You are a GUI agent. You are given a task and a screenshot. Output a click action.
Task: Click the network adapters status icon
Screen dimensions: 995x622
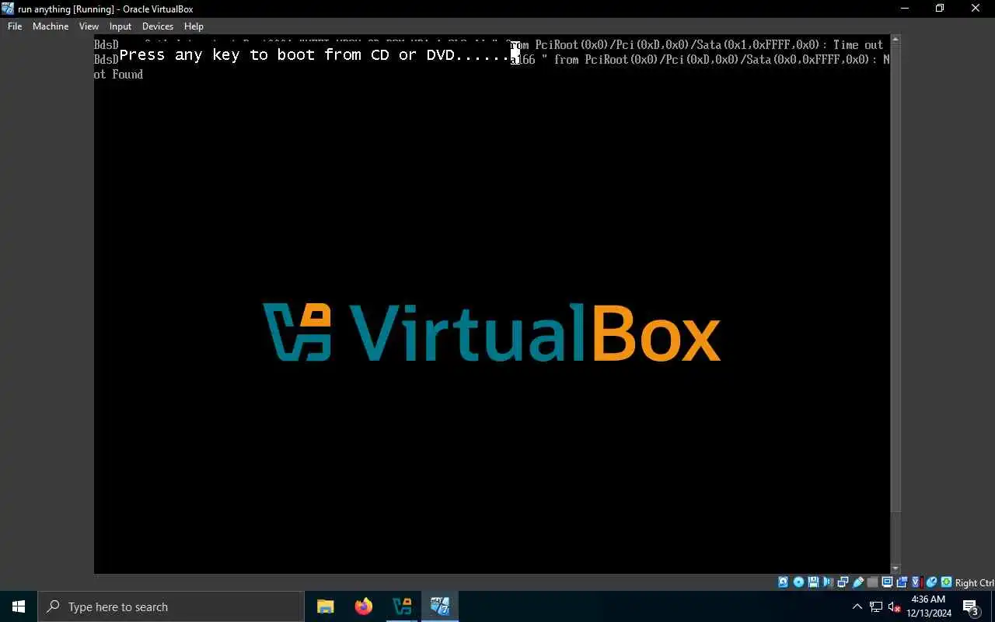click(843, 582)
